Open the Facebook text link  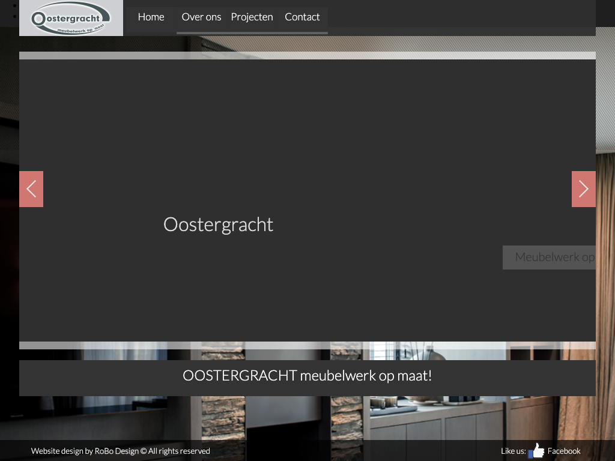(564, 451)
